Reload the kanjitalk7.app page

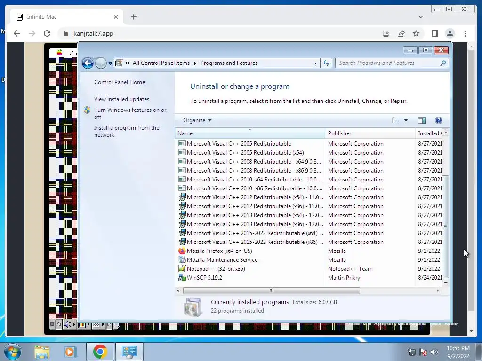(47, 33)
